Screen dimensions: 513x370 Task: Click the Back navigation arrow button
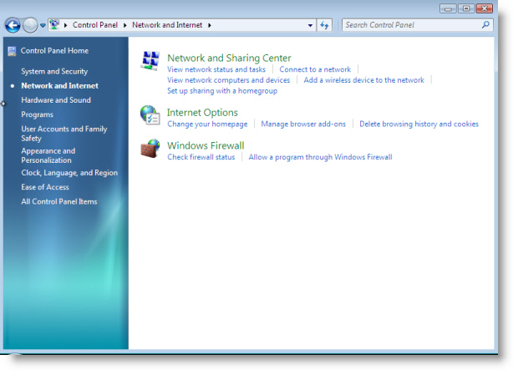[x=13, y=25]
